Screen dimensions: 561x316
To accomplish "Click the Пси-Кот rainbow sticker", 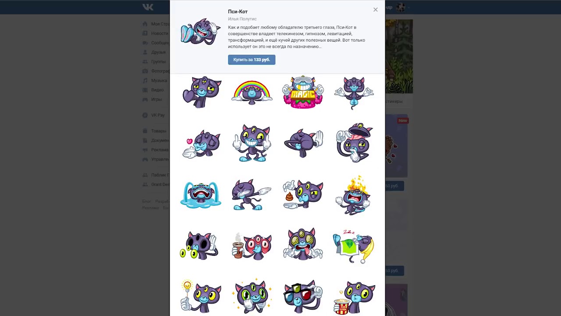I will (x=252, y=92).
